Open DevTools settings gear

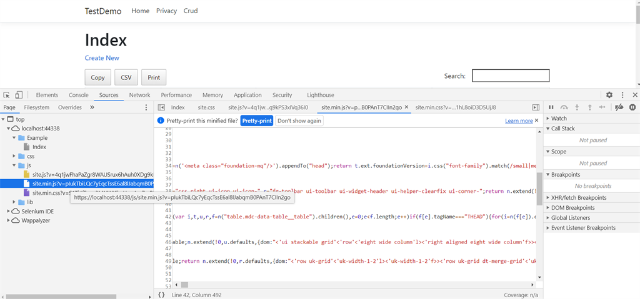point(609,95)
